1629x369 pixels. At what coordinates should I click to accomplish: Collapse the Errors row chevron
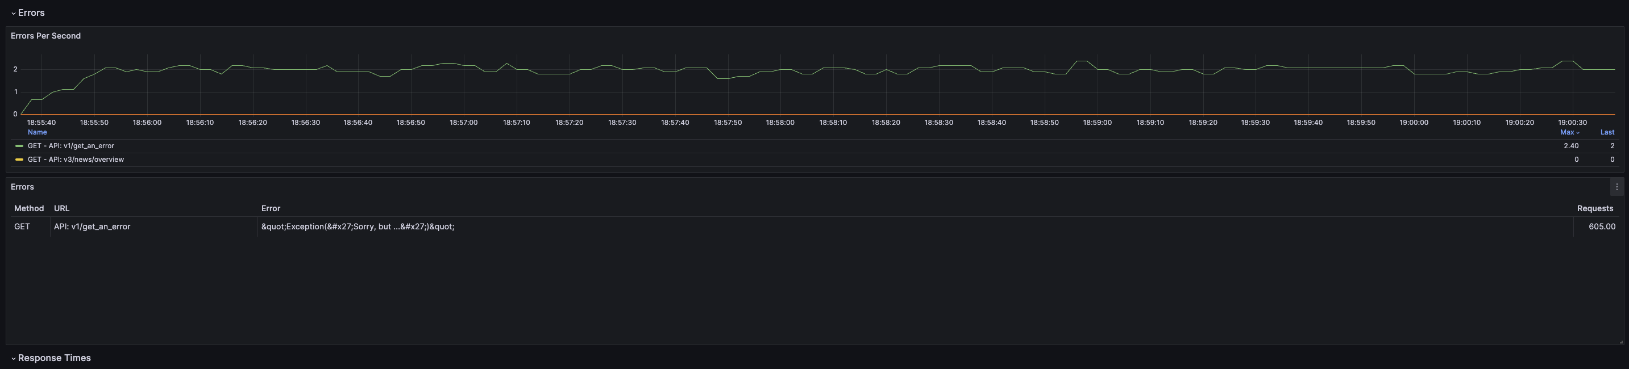[x=13, y=13]
